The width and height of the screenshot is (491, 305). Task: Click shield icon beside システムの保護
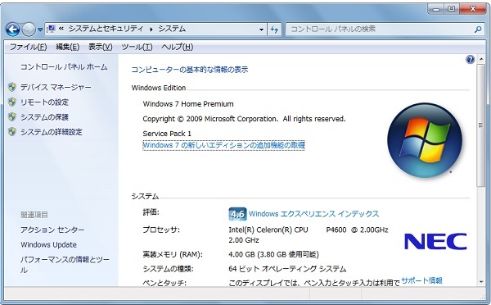point(12,116)
